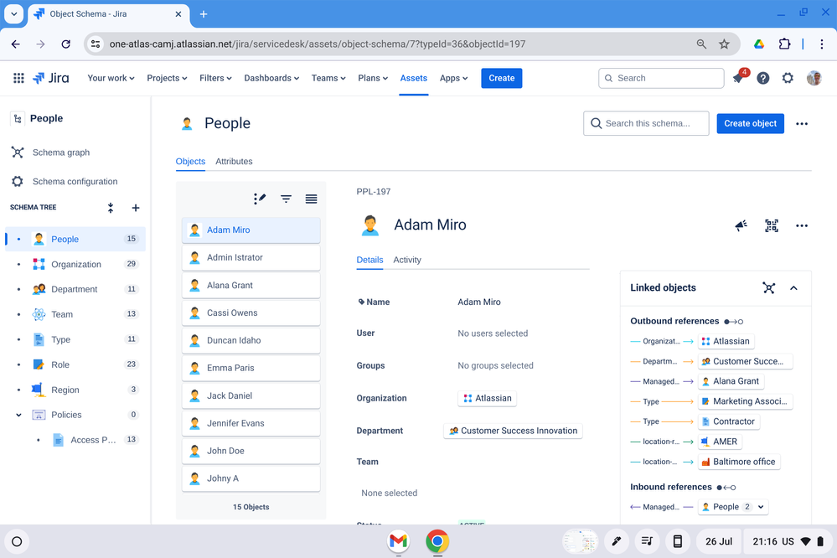The width and height of the screenshot is (837, 558).
Task: Bookmark this page with the star icon
Action: (724, 44)
